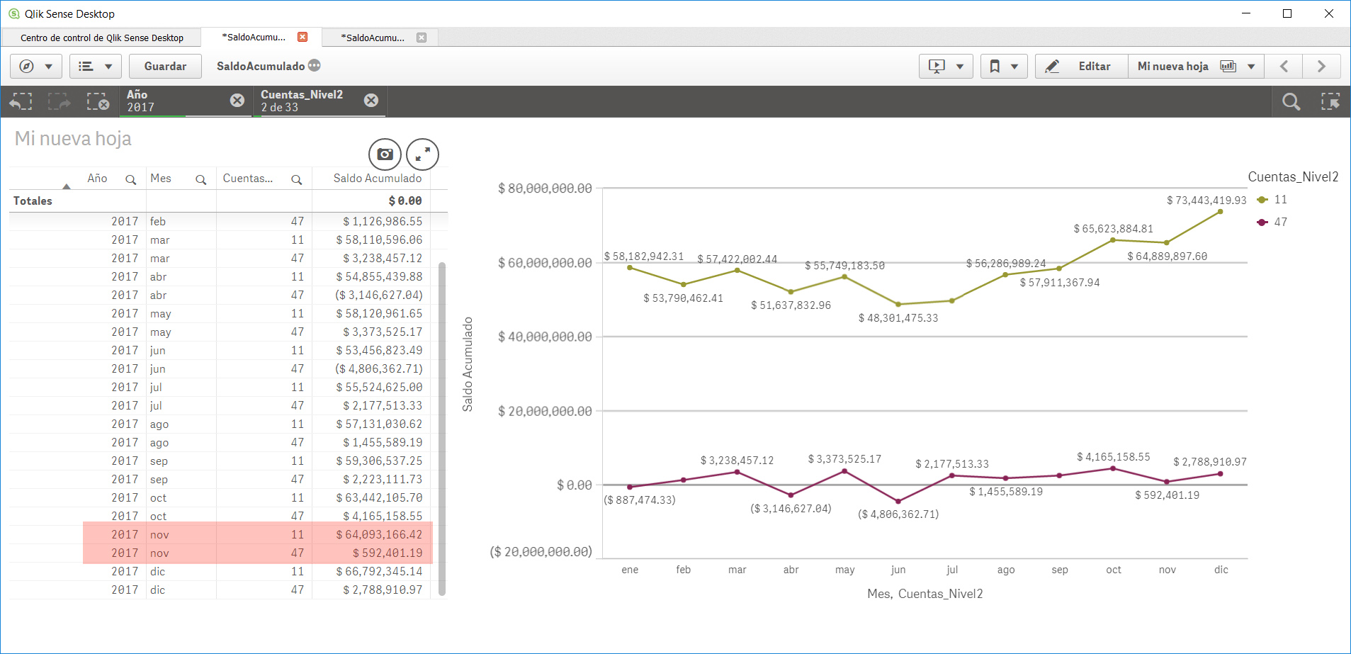Click the $ 58,182,942.31 chart label
Image resolution: width=1351 pixels, height=654 pixels.
[x=644, y=256]
